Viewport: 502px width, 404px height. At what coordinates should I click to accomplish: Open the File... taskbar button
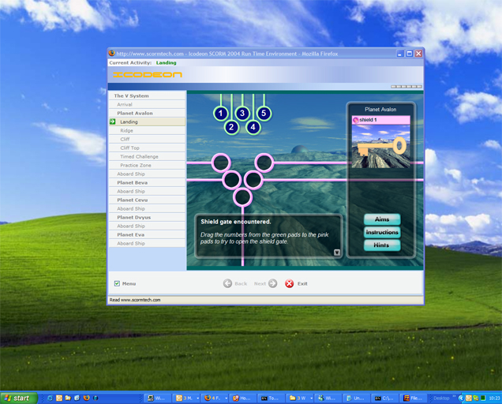(x=414, y=398)
